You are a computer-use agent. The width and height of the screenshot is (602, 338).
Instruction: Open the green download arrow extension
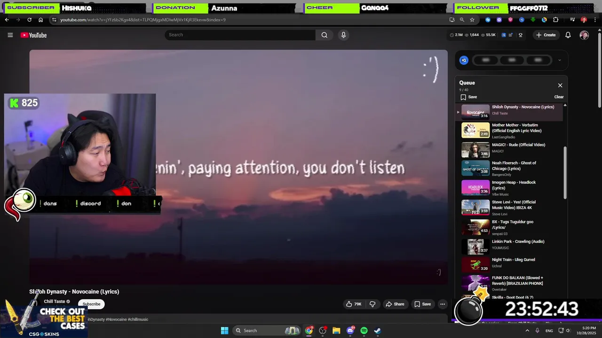pos(533,20)
